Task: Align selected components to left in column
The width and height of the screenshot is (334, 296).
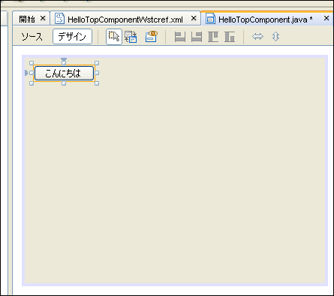Action: 180,37
